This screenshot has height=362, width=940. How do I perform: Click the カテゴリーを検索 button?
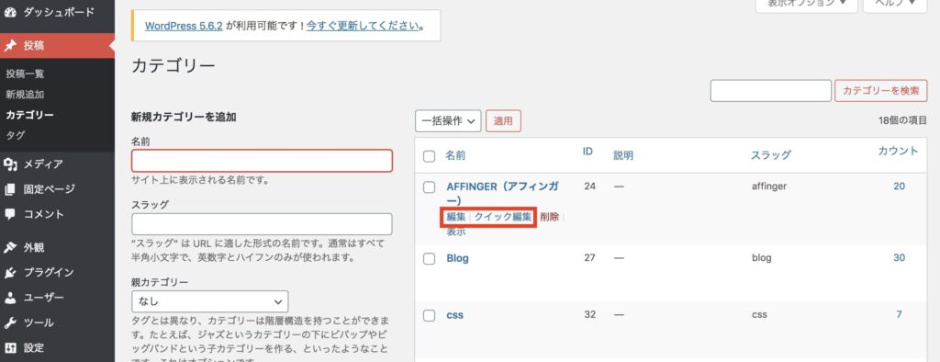880,91
